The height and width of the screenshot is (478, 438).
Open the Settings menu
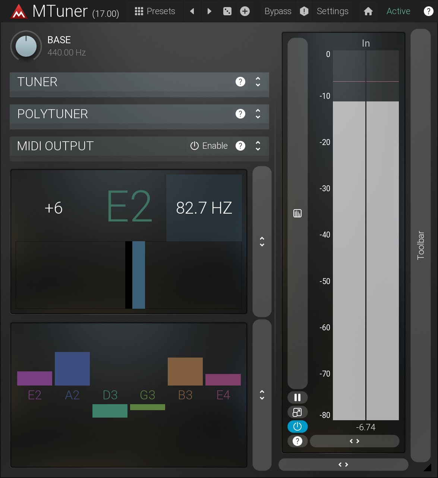tap(333, 12)
